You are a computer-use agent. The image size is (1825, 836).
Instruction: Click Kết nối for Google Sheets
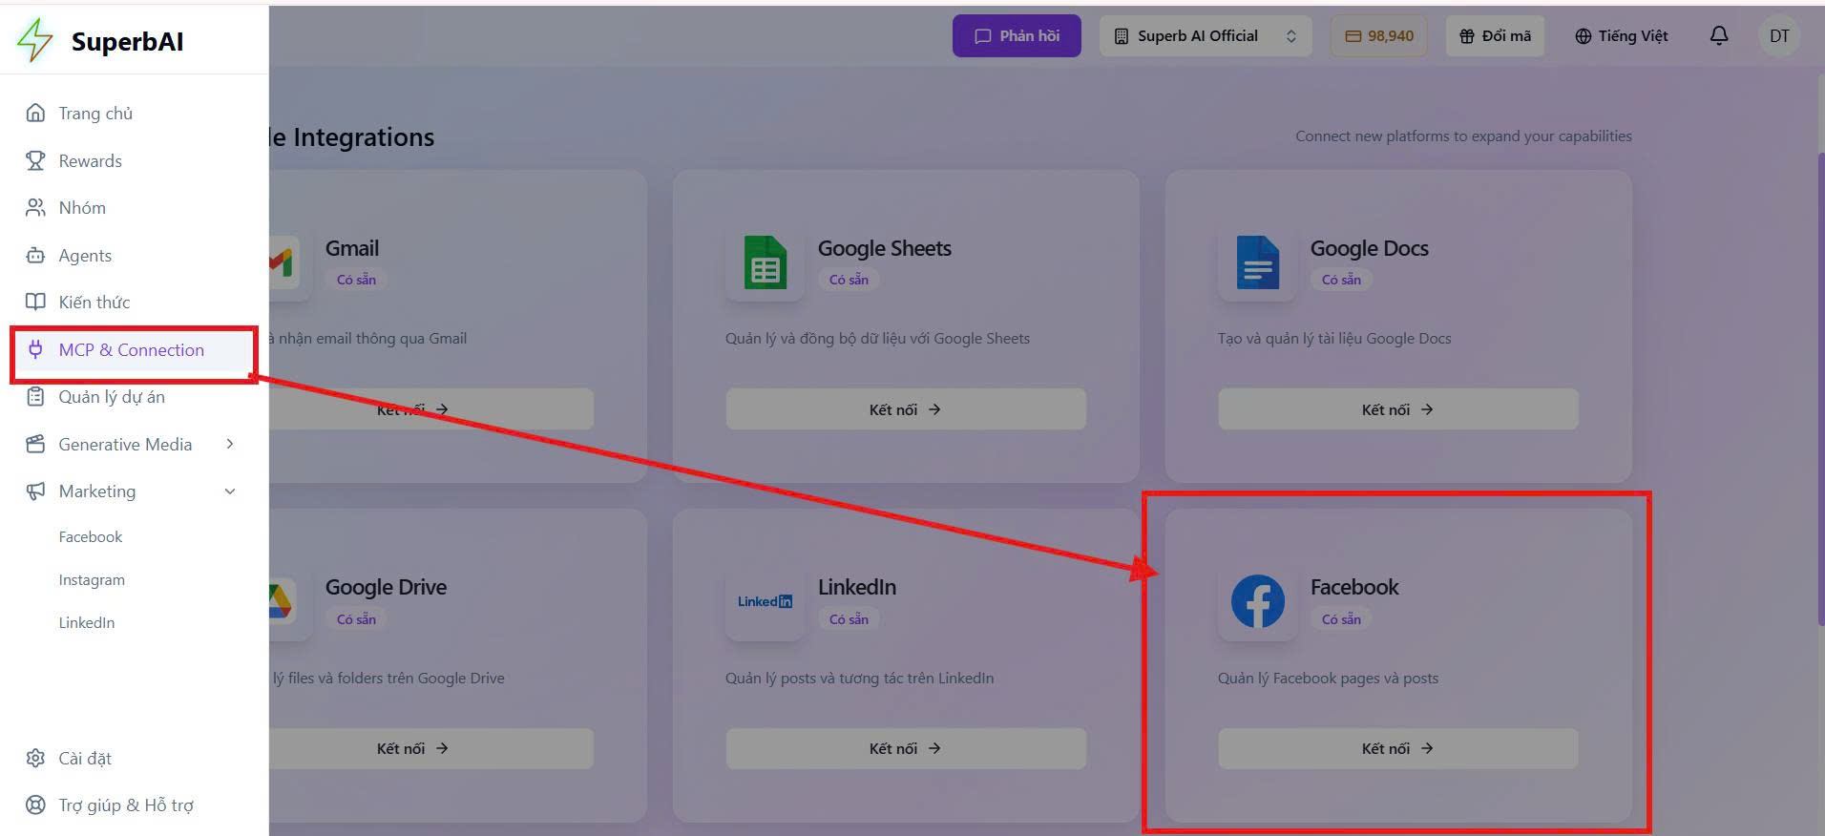click(906, 408)
